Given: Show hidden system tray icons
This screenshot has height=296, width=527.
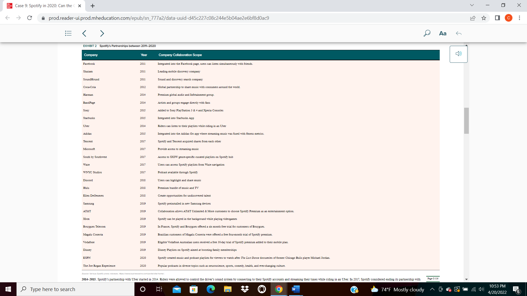Looking at the screenshot, I should [x=432, y=289].
